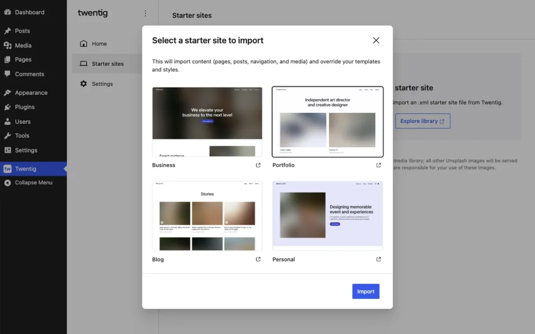This screenshot has height=334, width=535.
Task: Click the Dashboard icon in sidebar
Action: tap(7, 12)
